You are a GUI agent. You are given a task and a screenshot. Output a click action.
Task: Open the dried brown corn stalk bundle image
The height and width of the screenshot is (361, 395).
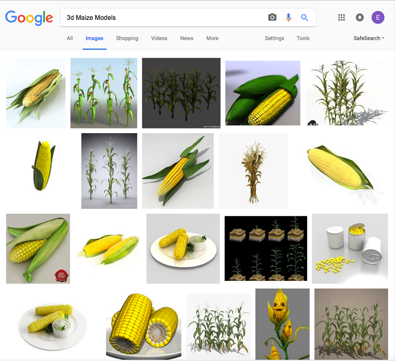[253, 171]
